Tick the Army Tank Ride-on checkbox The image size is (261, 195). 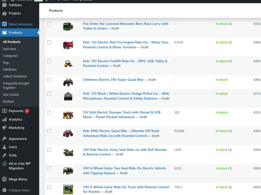[x=49, y=150]
